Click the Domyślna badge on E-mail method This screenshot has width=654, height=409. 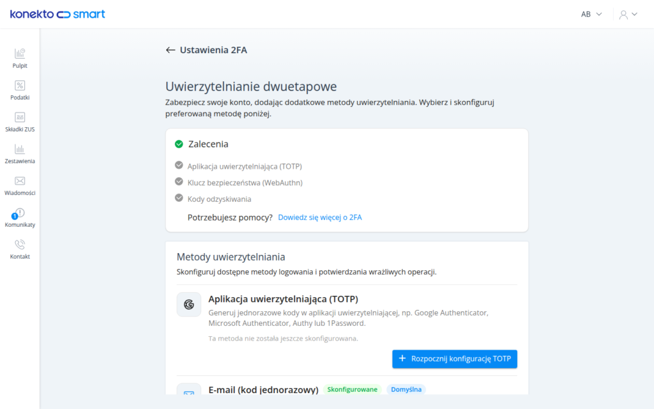pyautogui.click(x=406, y=389)
